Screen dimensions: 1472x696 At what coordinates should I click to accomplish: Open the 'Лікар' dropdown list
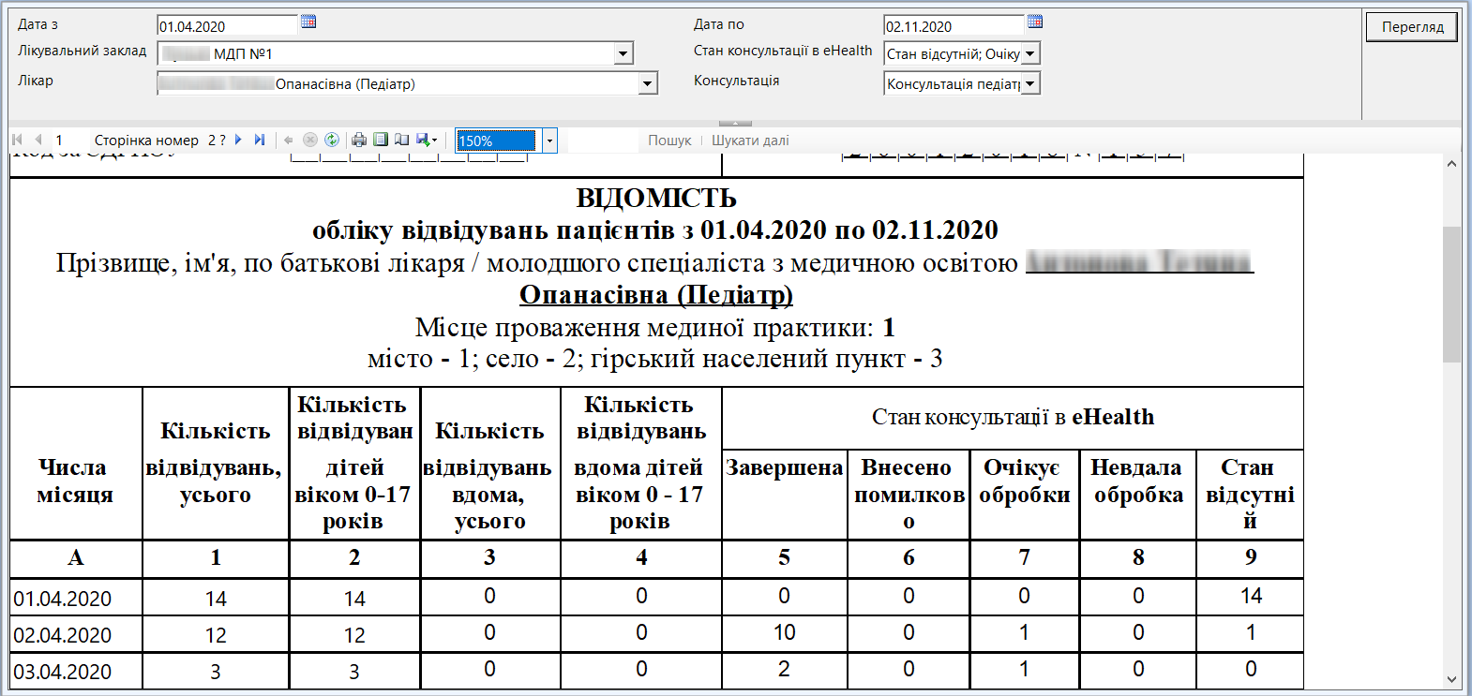[648, 83]
